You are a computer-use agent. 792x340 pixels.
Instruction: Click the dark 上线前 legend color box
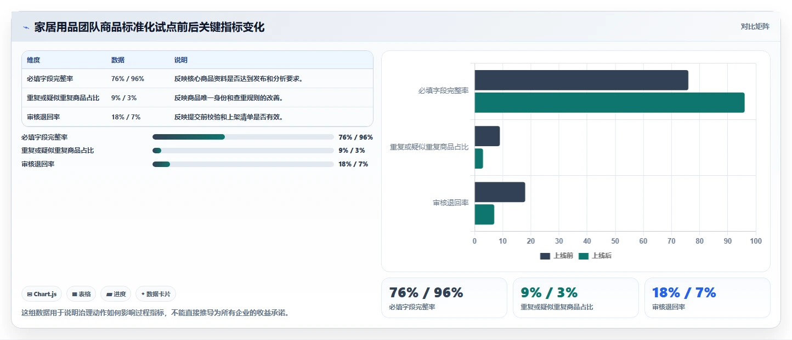pyautogui.click(x=545, y=256)
